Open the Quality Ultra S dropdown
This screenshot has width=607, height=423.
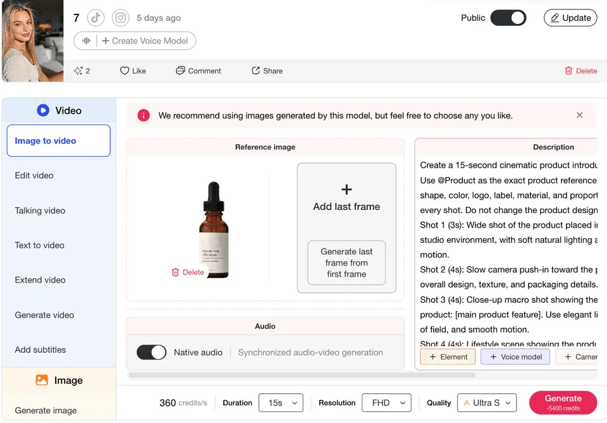pyautogui.click(x=487, y=403)
